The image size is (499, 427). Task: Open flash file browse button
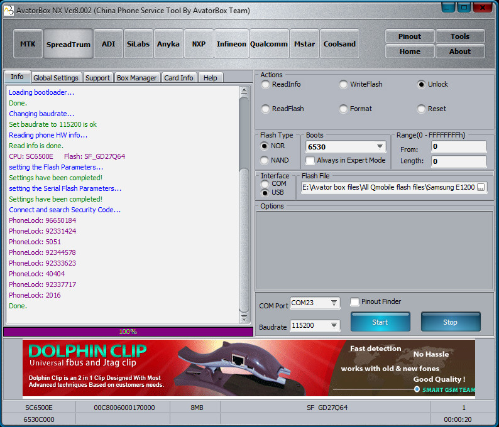click(x=481, y=187)
